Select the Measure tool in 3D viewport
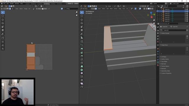The image size is (189, 106). (82, 37)
